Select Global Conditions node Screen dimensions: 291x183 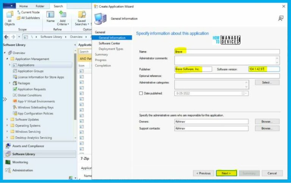click(x=30, y=95)
